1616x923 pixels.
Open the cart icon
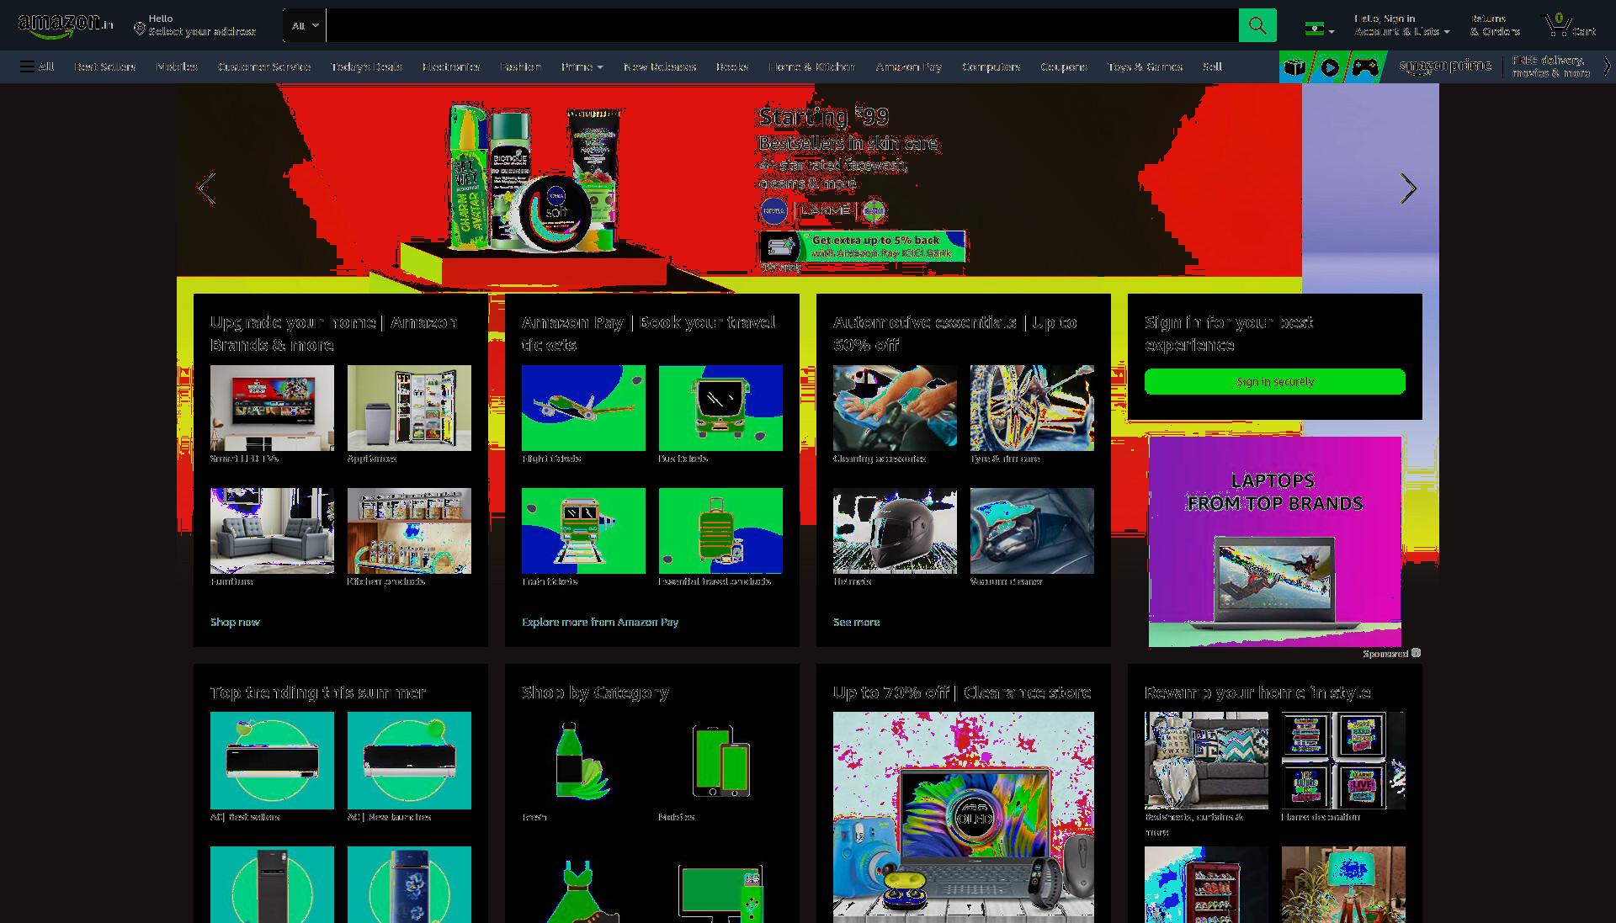click(x=1570, y=25)
